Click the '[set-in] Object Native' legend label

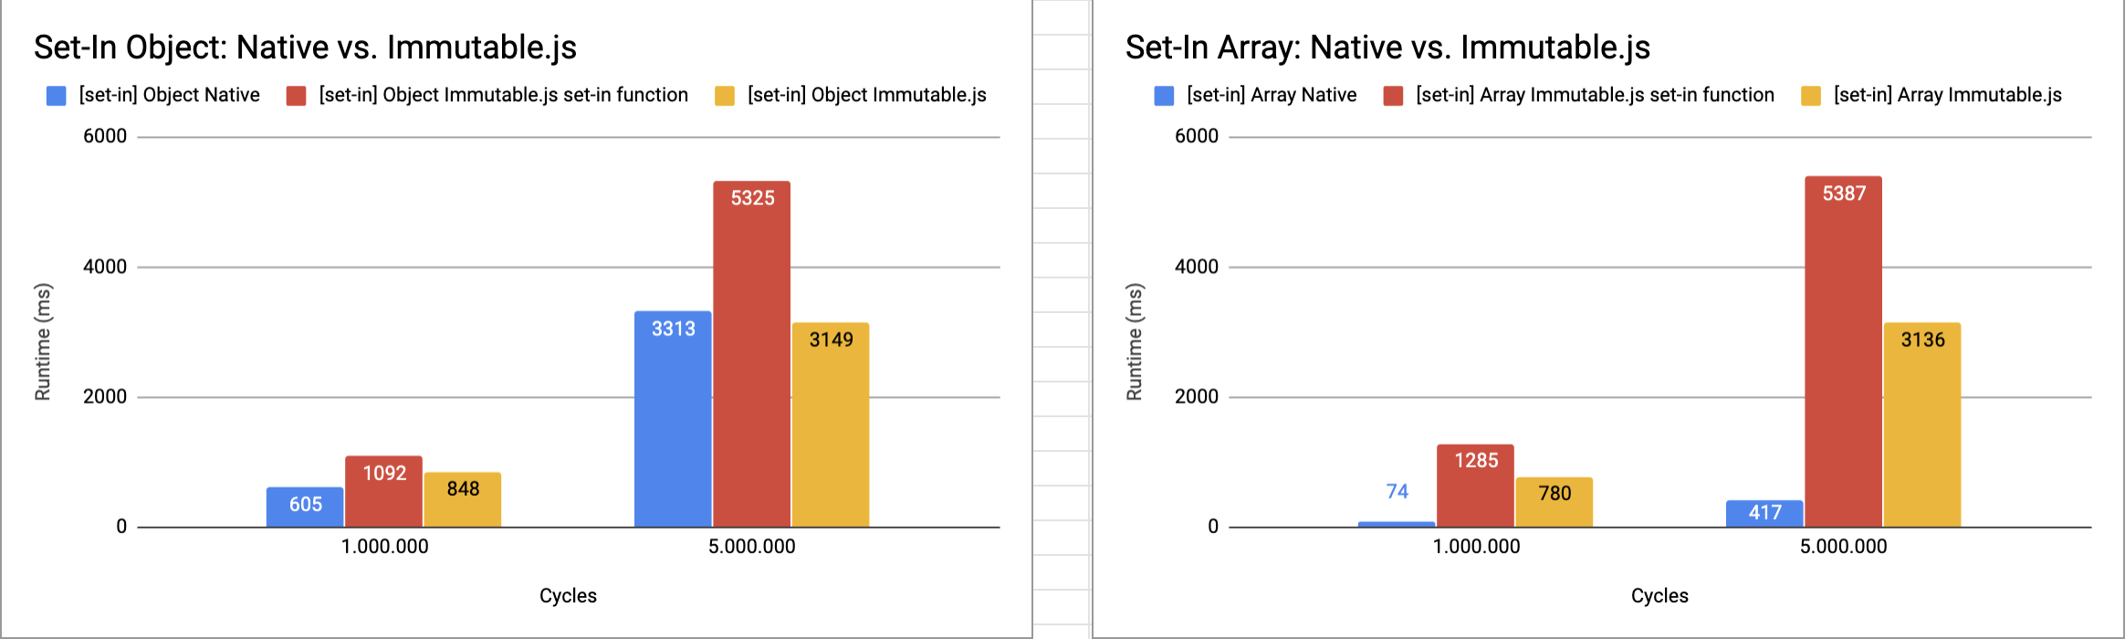[x=169, y=95]
